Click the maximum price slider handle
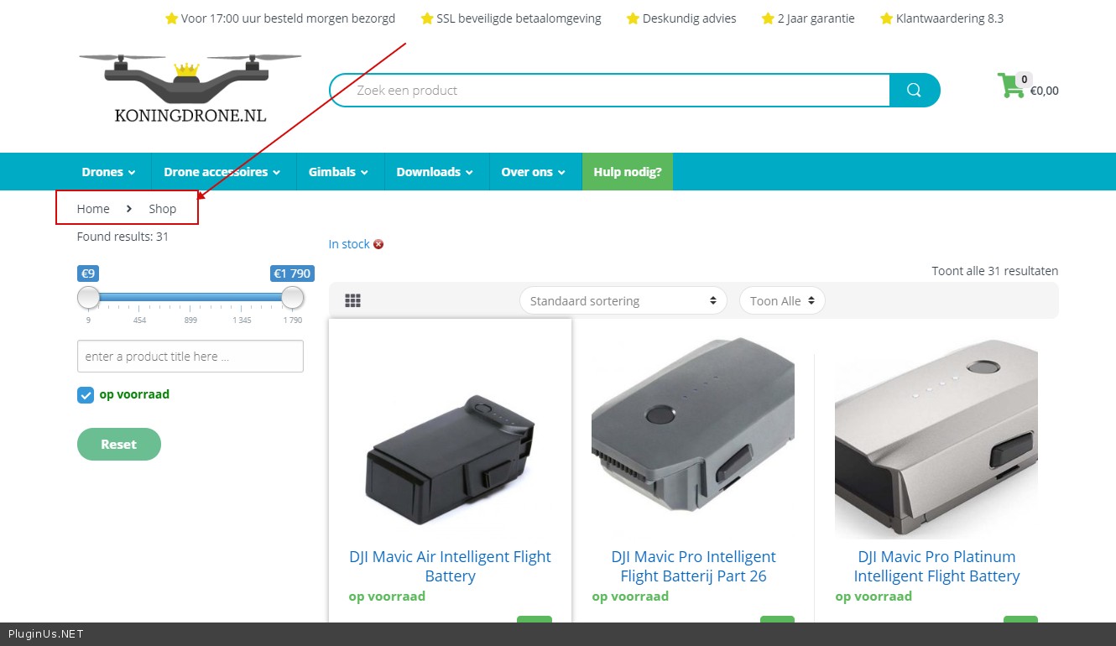 tap(292, 297)
